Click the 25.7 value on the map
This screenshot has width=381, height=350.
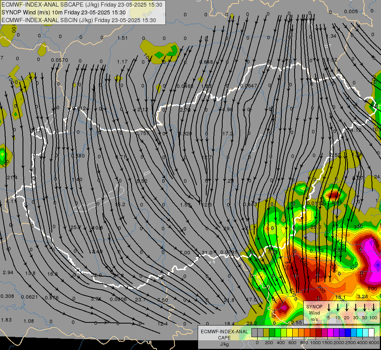(x=75, y=227)
